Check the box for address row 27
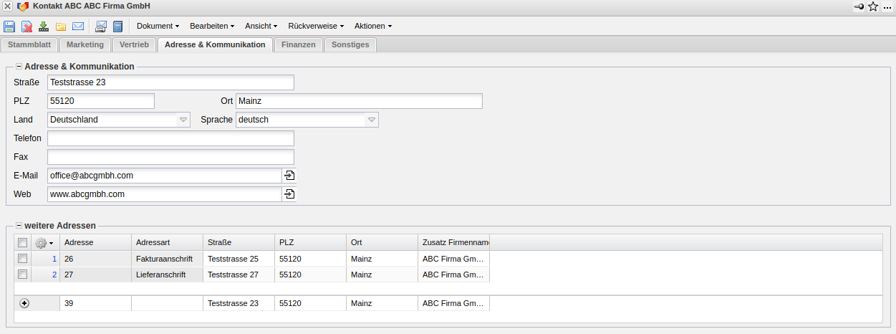The height and width of the screenshot is (334, 896). coord(23,275)
